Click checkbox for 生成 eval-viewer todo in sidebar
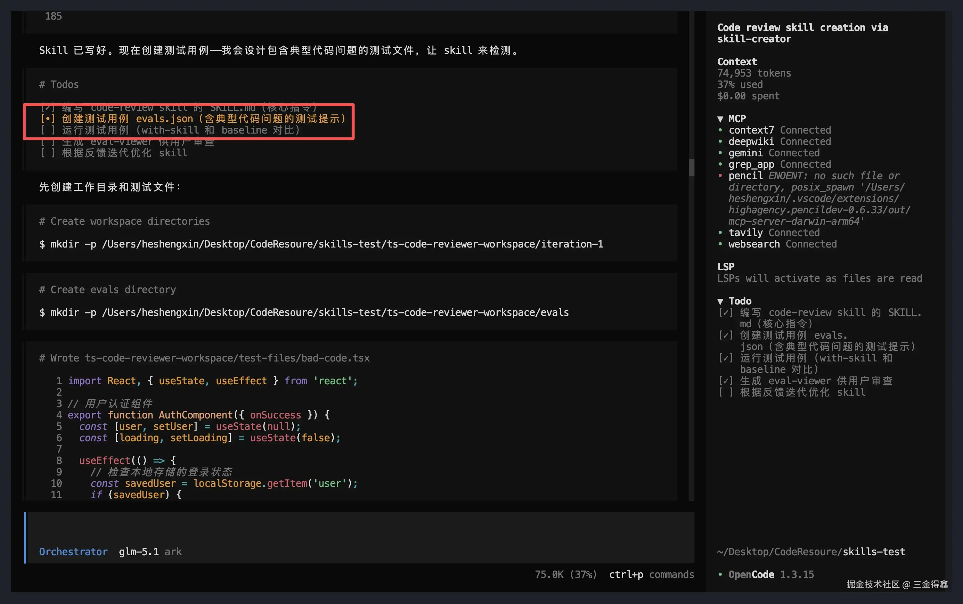The width and height of the screenshot is (963, 604). coord(725,381)
